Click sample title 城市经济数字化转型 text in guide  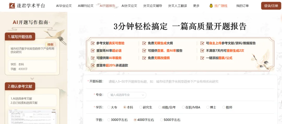tap(32, 50)
